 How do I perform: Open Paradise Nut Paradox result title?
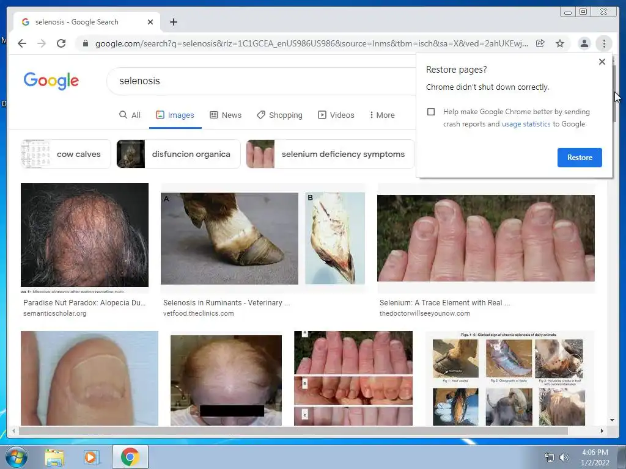click(84, 303)
